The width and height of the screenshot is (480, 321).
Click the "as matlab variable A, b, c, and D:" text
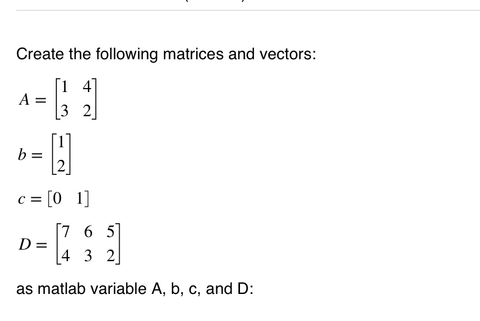click(135, 289)
